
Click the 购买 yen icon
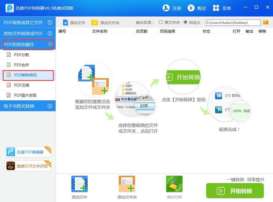191,8
